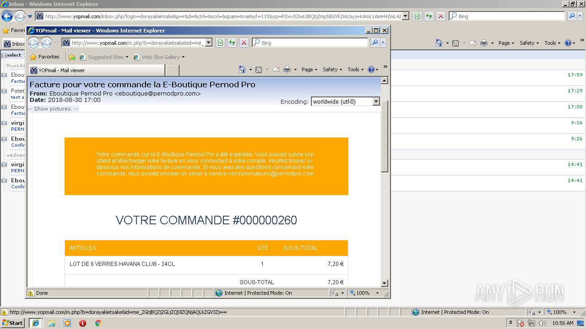Click the RSS feeds icon in the Mail viewer toolbar
The image size is (586, 329).
(259, 69)
